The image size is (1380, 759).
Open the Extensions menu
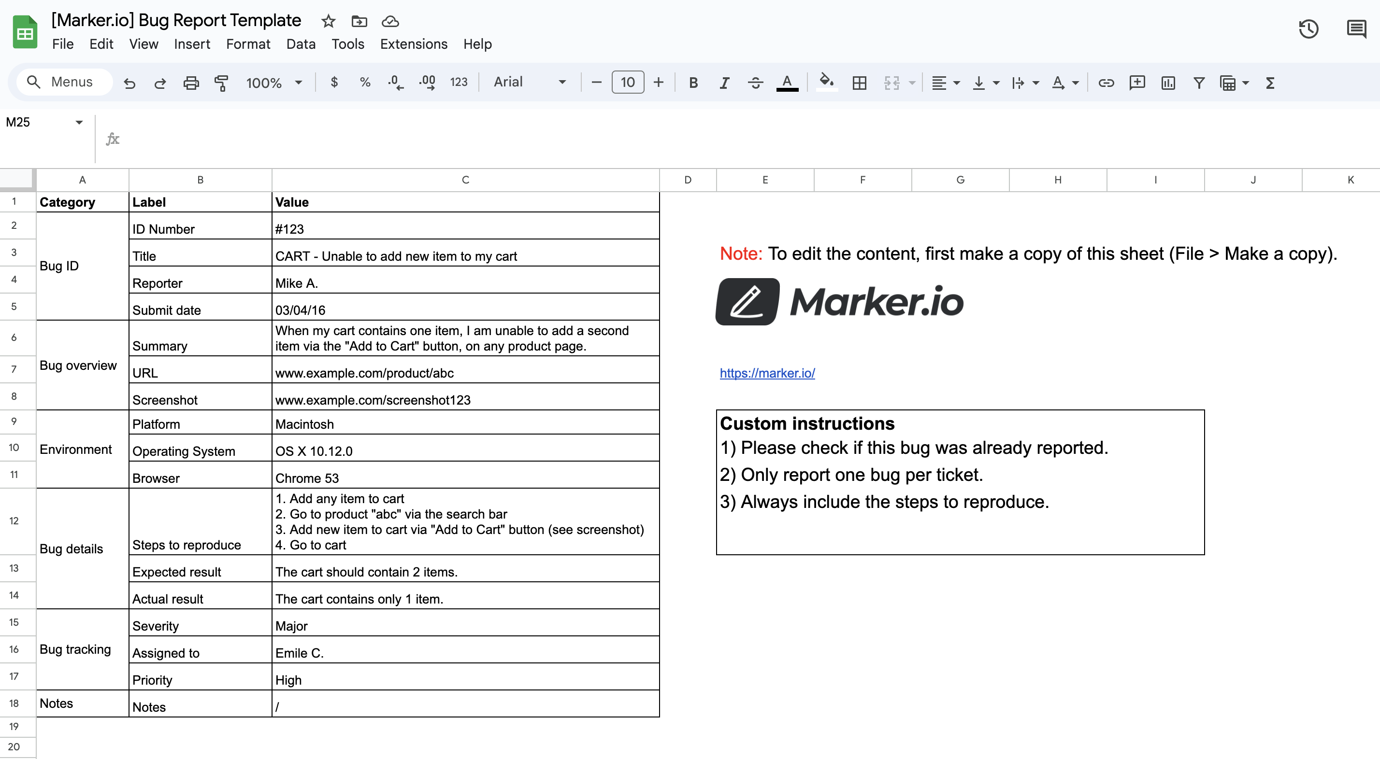coord(413,44)
